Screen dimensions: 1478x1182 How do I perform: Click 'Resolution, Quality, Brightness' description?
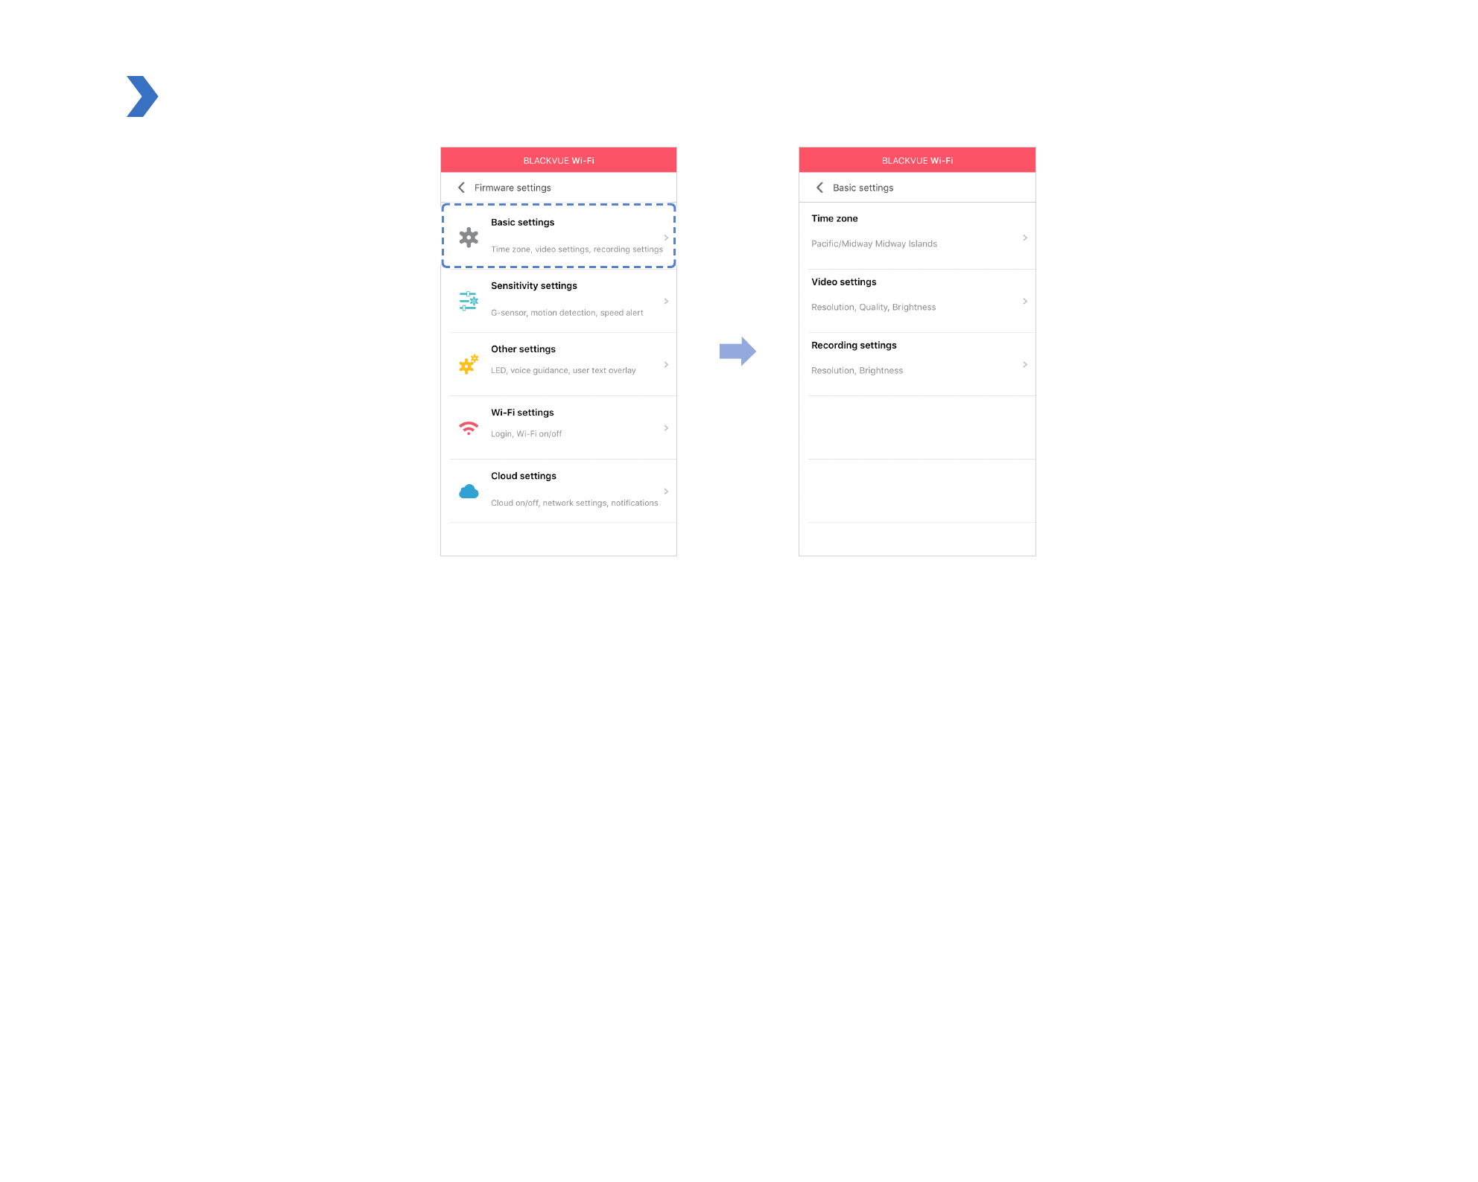[x=873, y=307]
